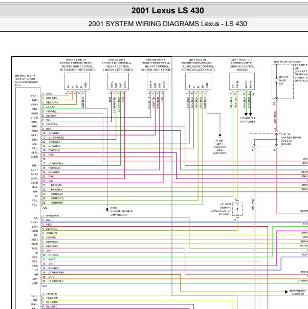The image size is (308, 309).
Task: Click the '2001 SYSTEM WIRING DIAGRAMS Lexus - LS 430' subtitle
Action: pyautogui.click(x=167, y=24)
